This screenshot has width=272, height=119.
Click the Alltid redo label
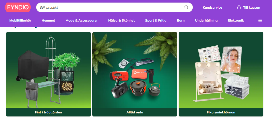(135, 112)
